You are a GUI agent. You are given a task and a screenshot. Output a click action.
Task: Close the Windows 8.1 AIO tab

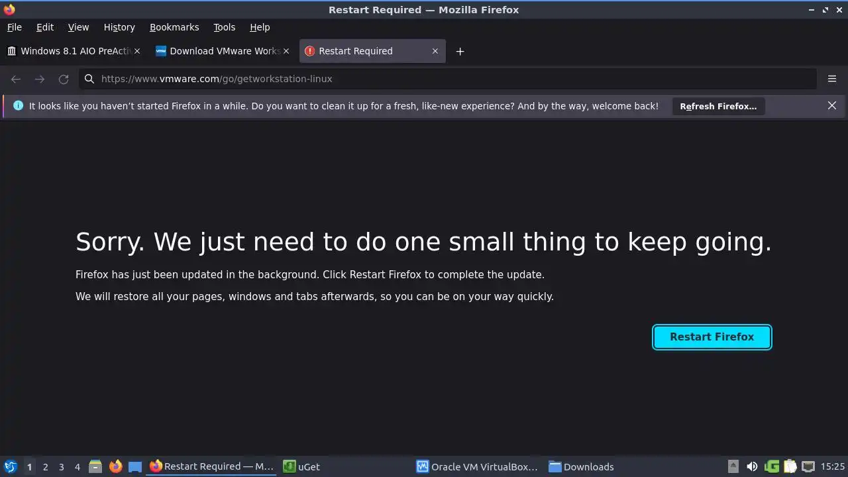click(x=137, y=51)
